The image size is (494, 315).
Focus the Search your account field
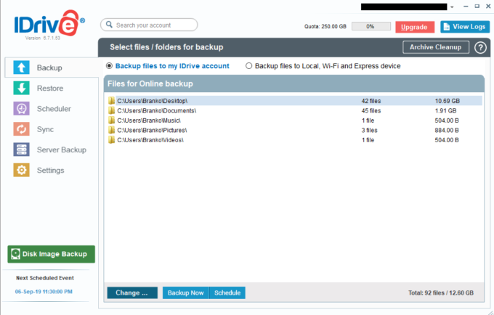point(149,25)
